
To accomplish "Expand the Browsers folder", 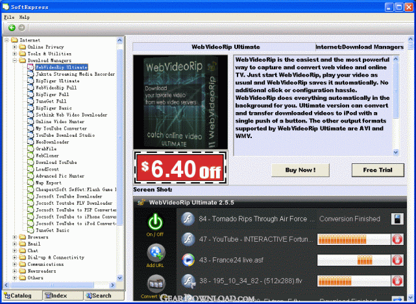I will [15, 237].
